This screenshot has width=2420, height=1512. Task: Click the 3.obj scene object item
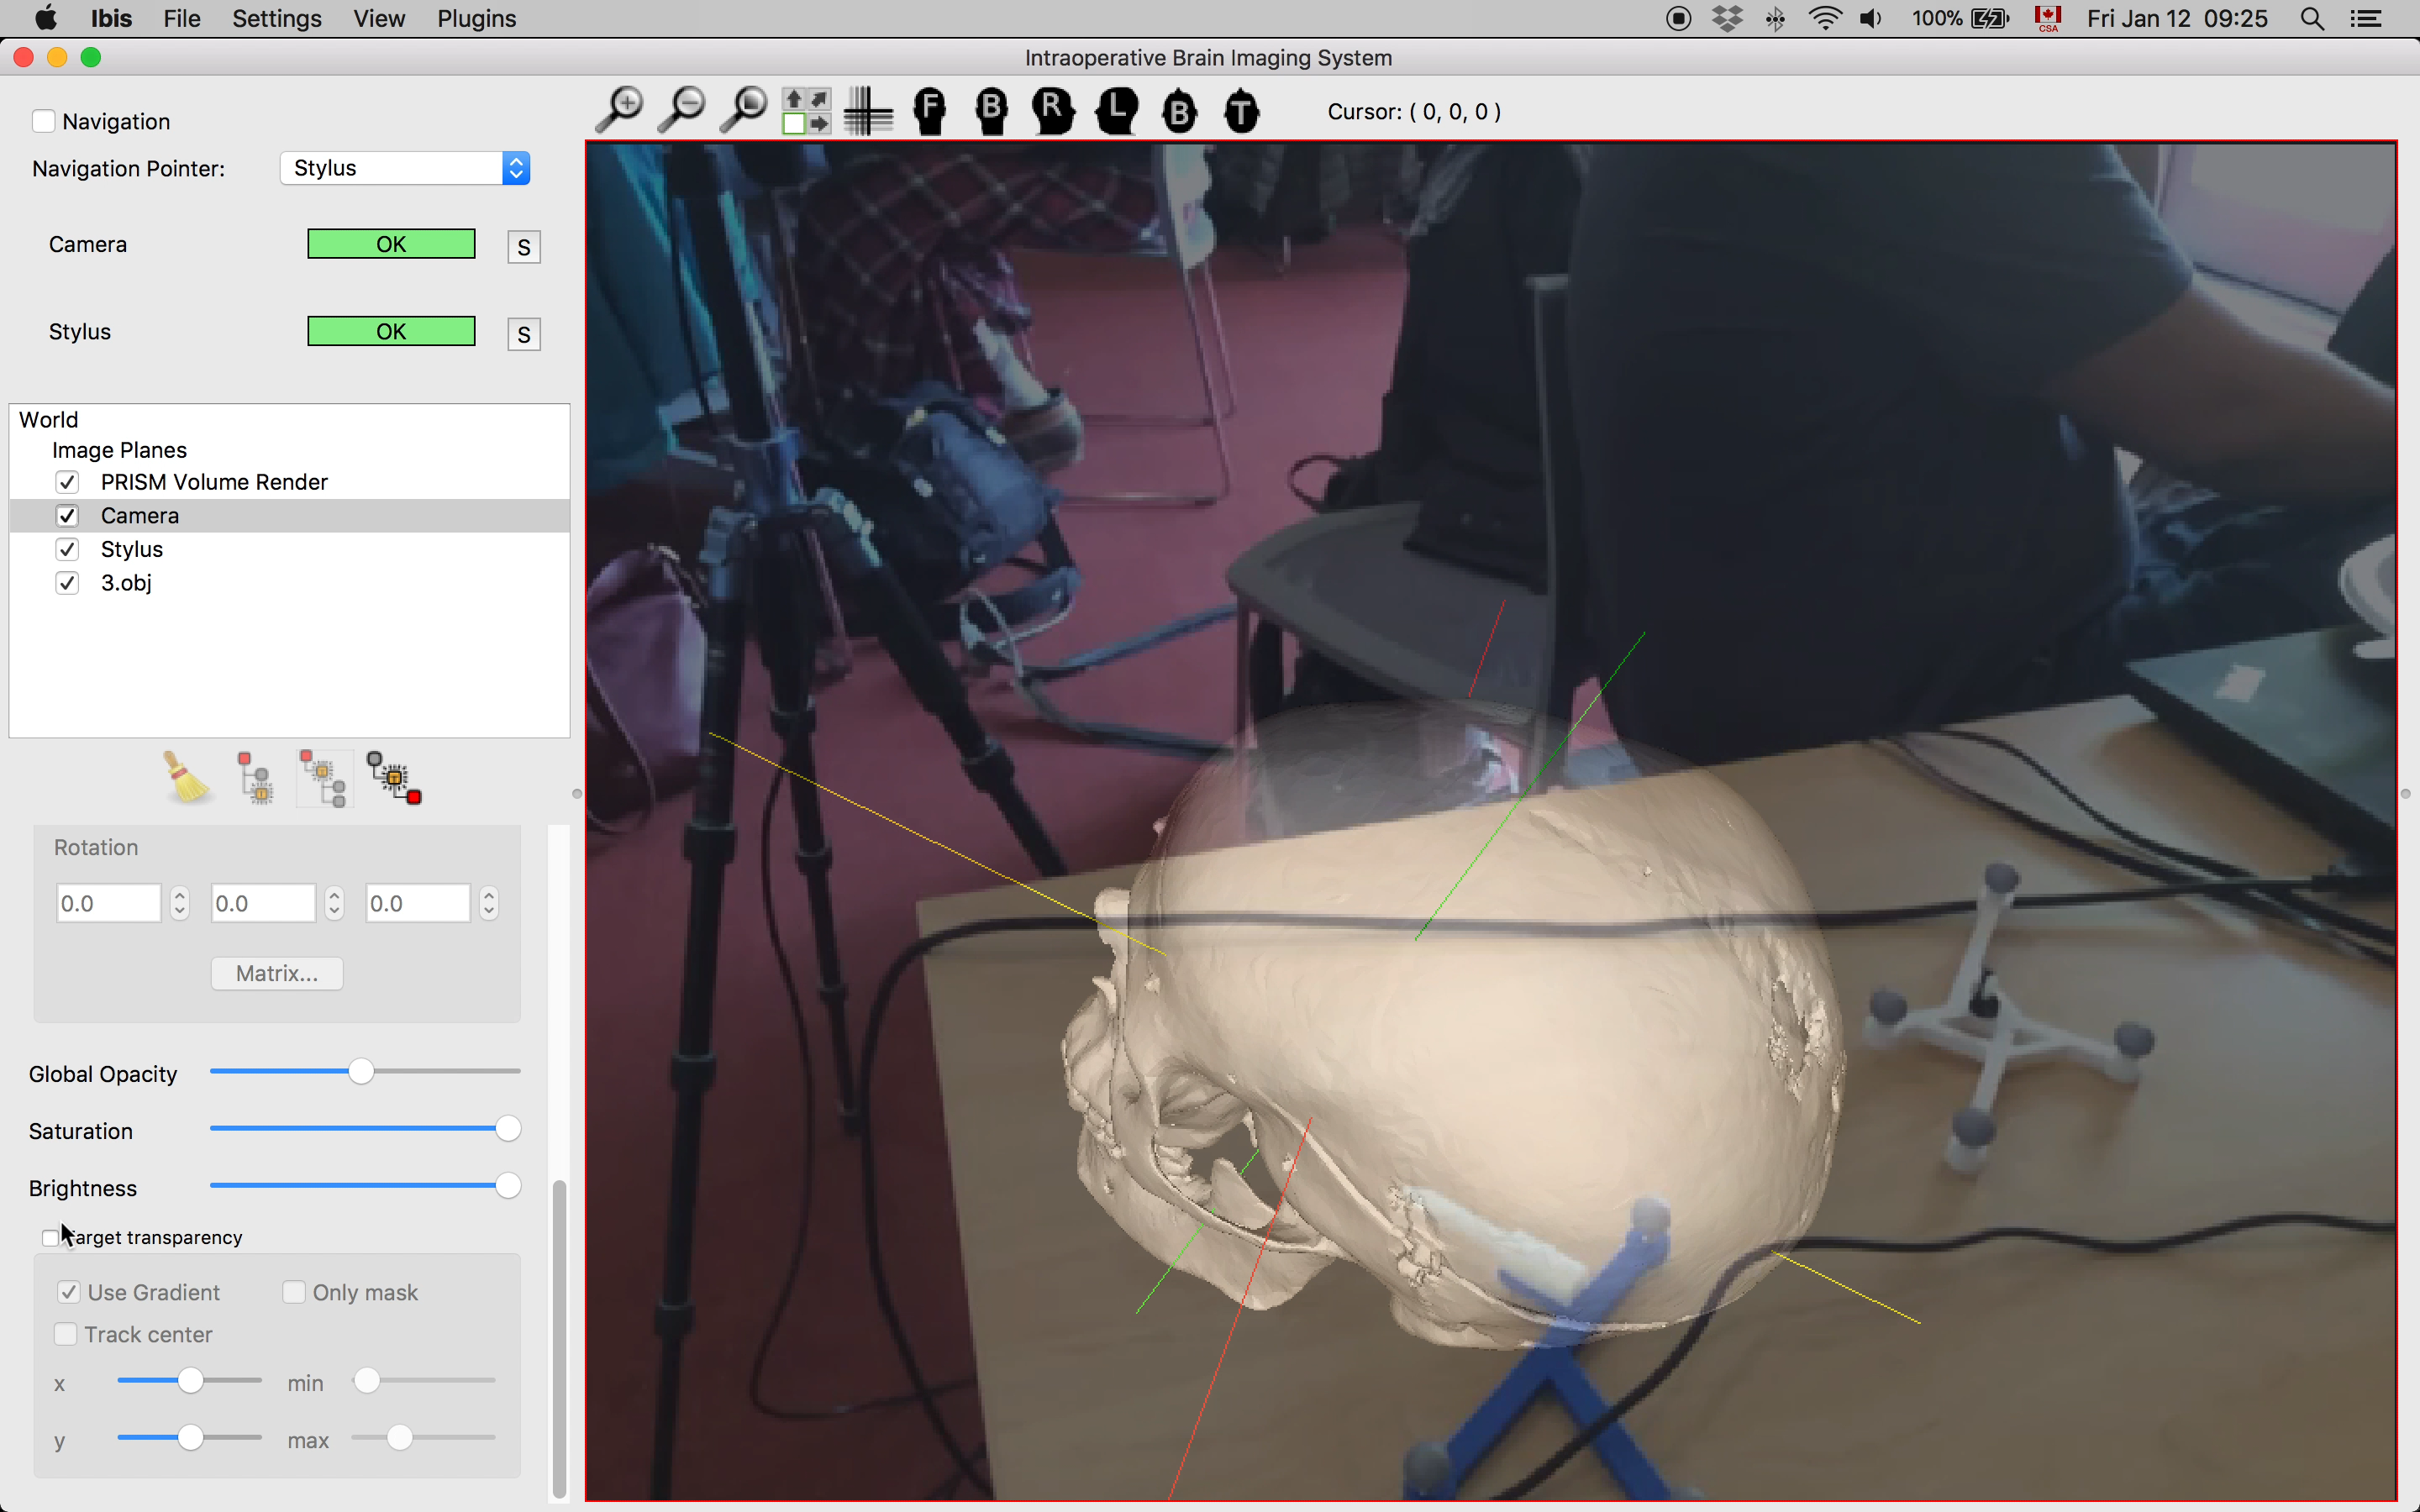(x=125, y=582)
